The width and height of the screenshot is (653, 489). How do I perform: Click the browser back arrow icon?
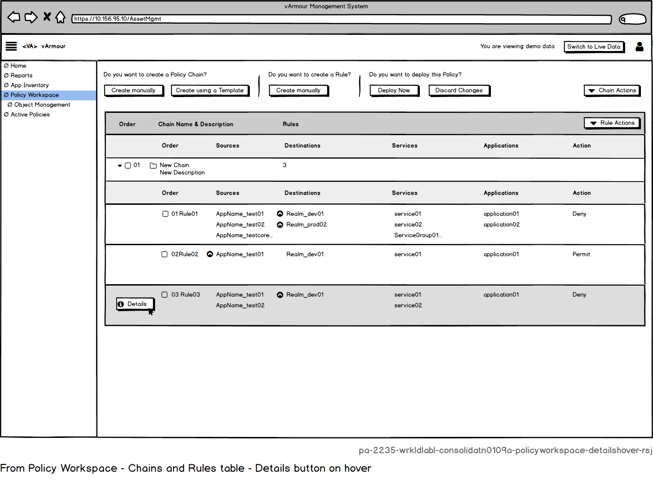[14, 18]
